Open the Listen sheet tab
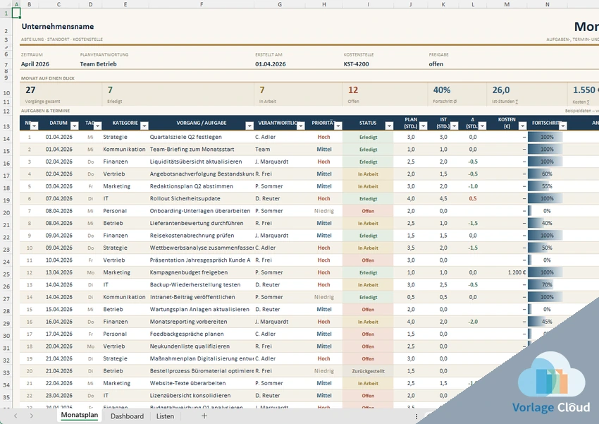The width and height of the screenshot is (599, 424). tap(165, 416)
